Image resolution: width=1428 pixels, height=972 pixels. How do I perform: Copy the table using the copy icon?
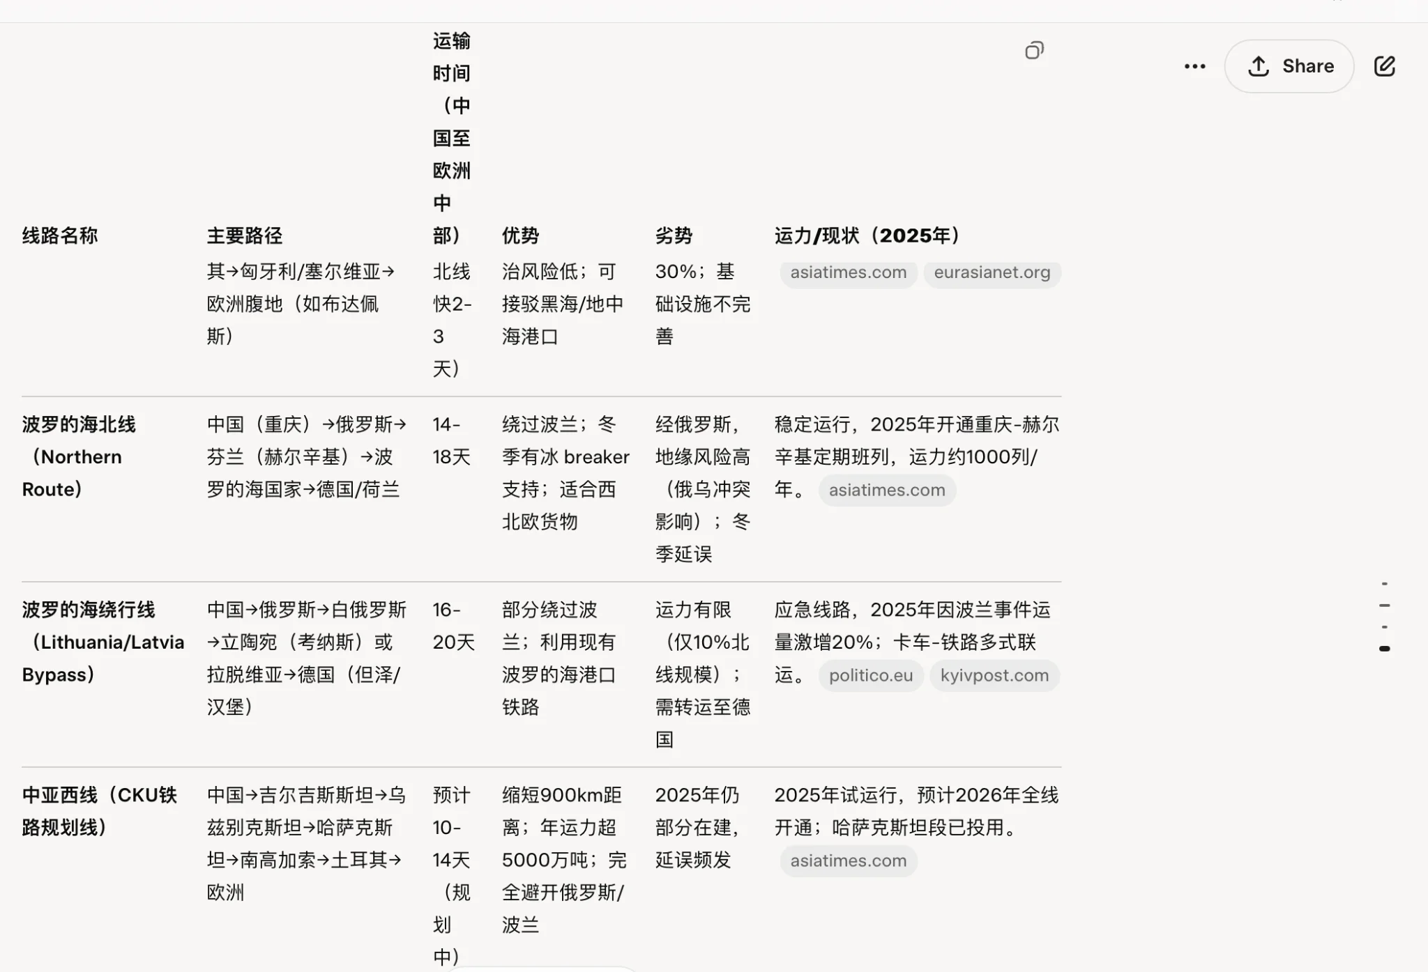1034,50
